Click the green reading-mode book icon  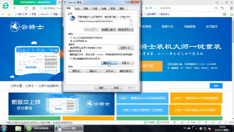pos(232,14)
